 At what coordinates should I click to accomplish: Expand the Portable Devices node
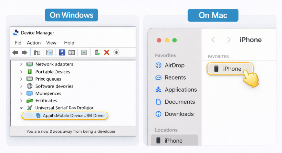point(21,72)
